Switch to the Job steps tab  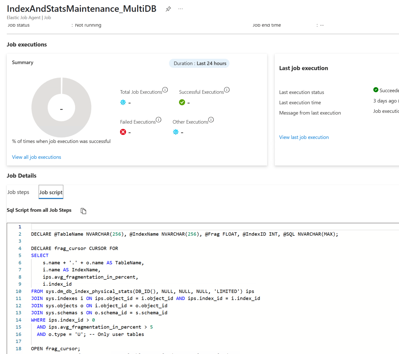click(18, 192)
